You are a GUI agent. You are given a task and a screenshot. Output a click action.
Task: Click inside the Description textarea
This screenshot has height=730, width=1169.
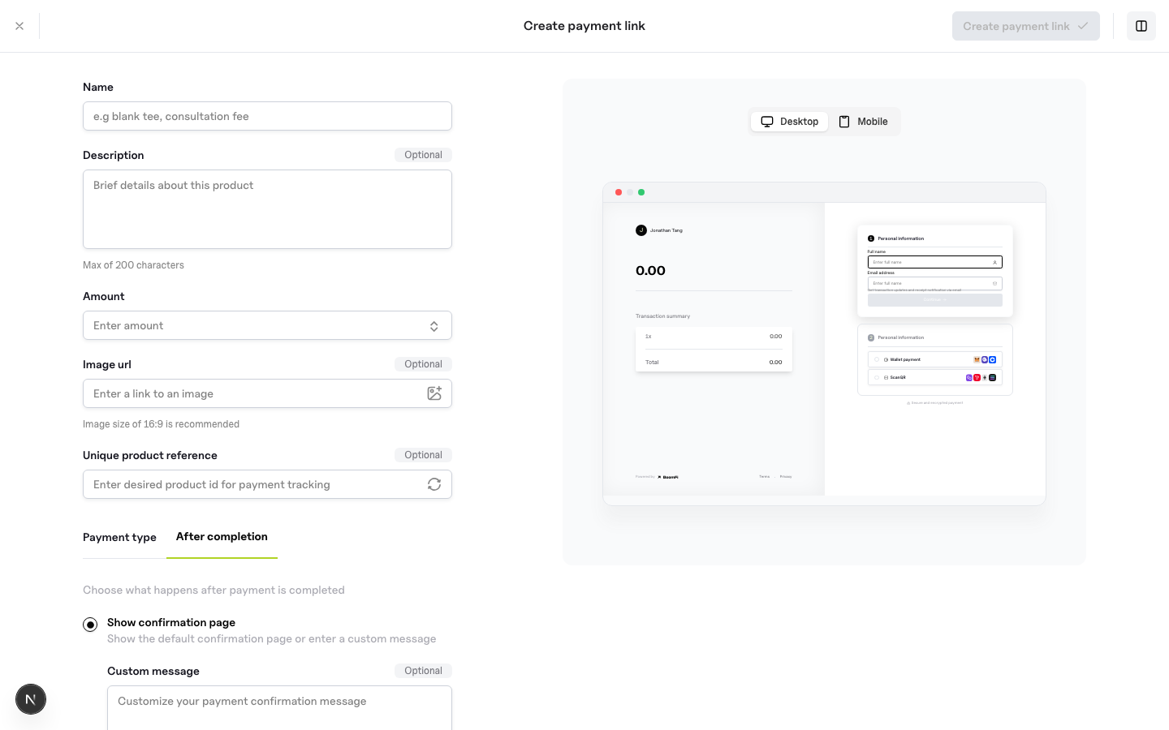point(267,209)
